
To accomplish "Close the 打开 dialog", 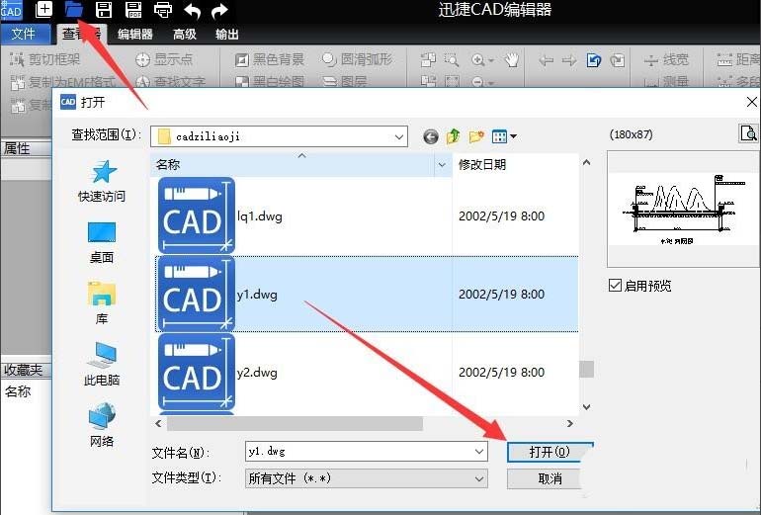I will click(x=751, y=102).
